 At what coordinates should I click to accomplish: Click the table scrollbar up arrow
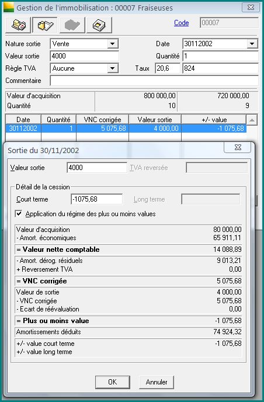point(252,120)
